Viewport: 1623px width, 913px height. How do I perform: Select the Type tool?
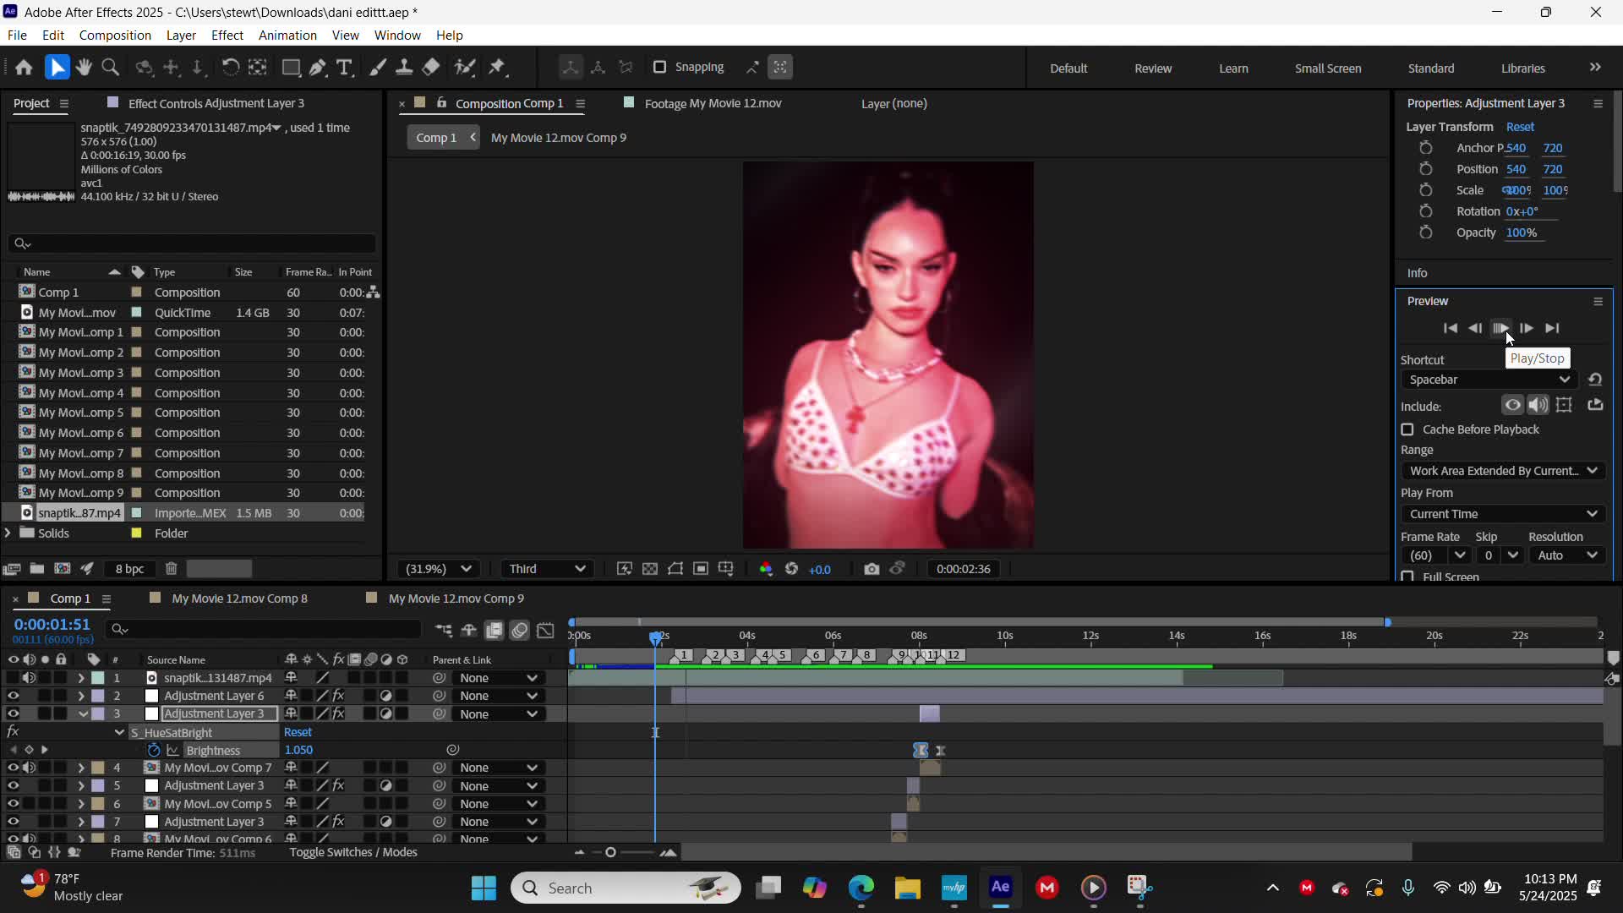344,67
